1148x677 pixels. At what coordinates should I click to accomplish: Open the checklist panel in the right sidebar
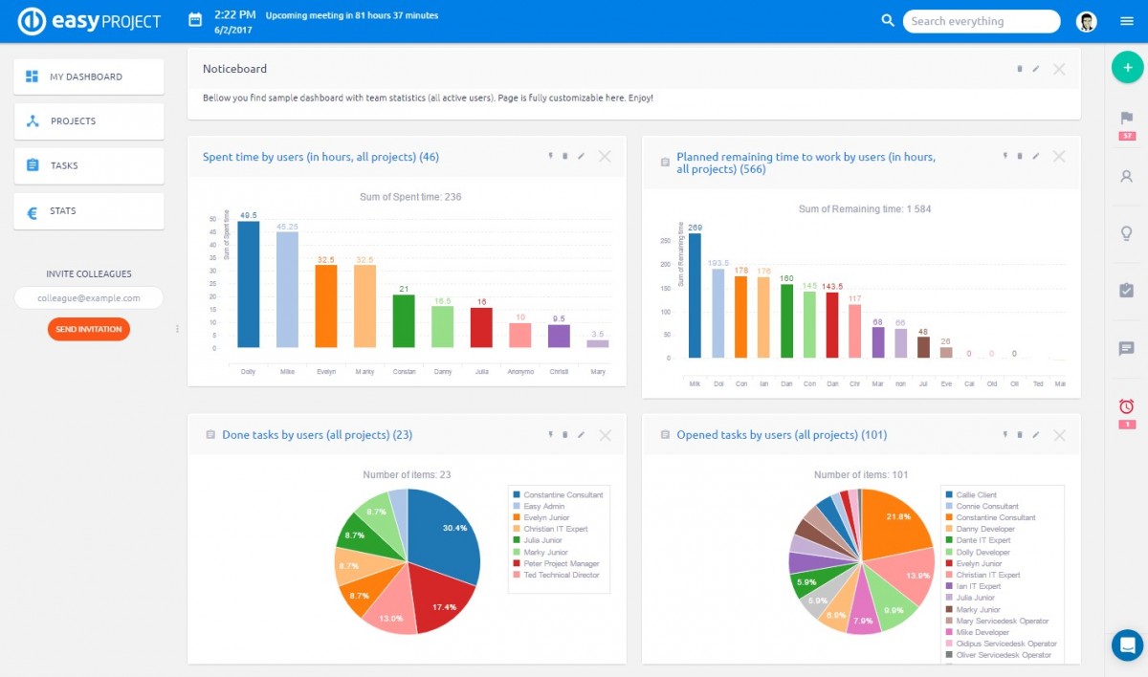(1126, 290)
